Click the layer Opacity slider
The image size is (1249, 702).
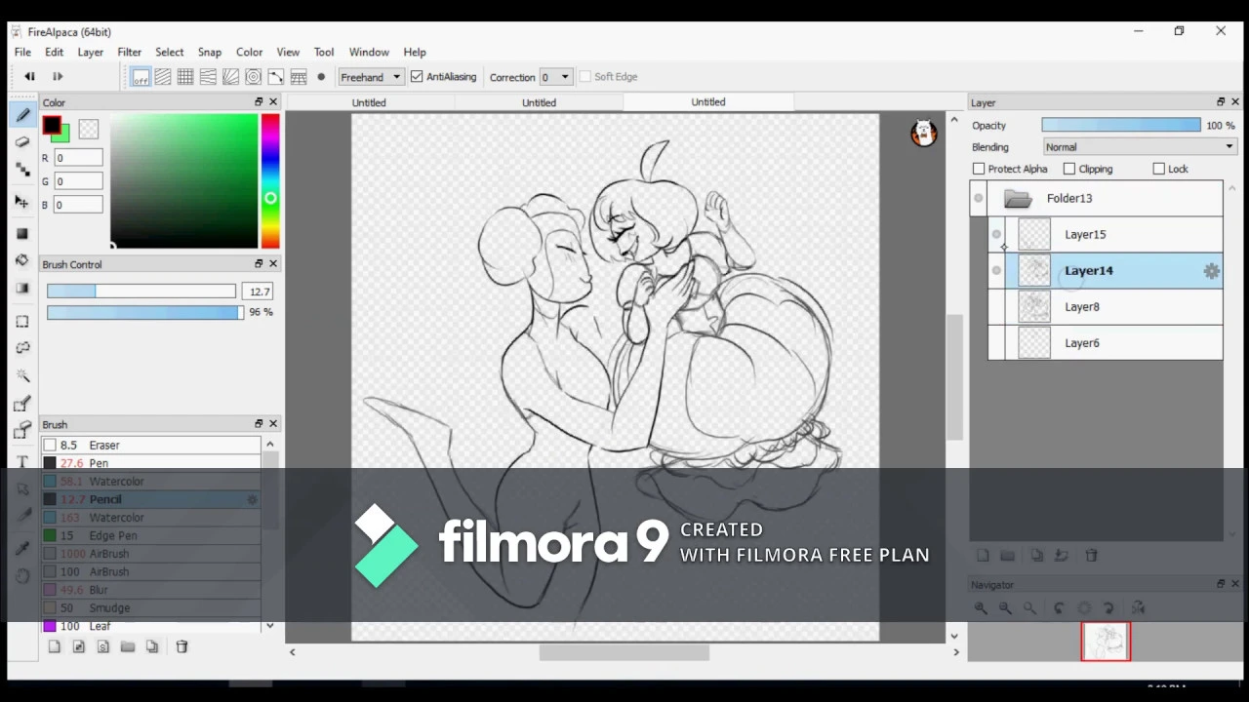point(1121,126)
